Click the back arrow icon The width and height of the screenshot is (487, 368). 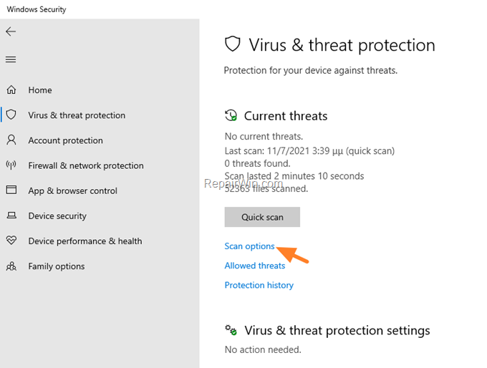[x=11, y=32]
